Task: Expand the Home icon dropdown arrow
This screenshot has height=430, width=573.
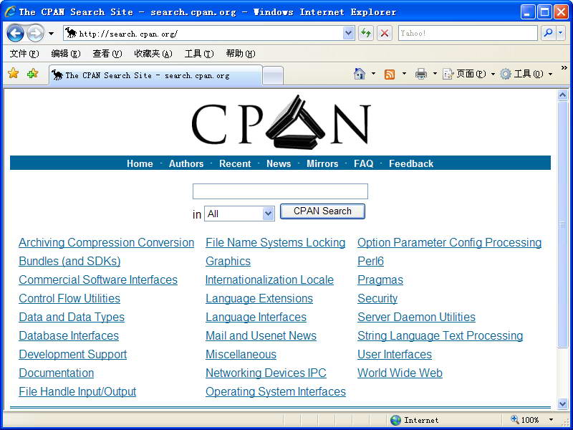Action: (x=373, y=74)
